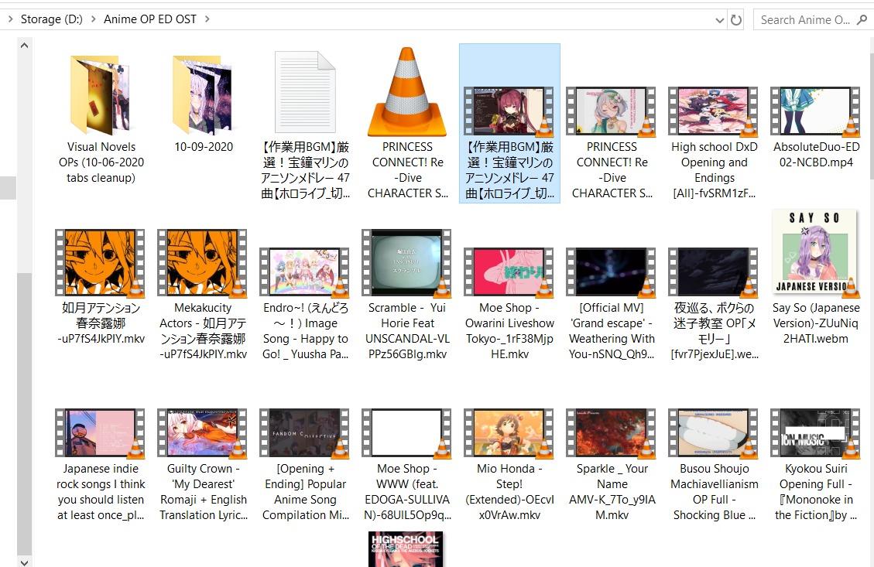
Task: Go to Storage (D:) in breadcrumb
Action: coord(51,19)
